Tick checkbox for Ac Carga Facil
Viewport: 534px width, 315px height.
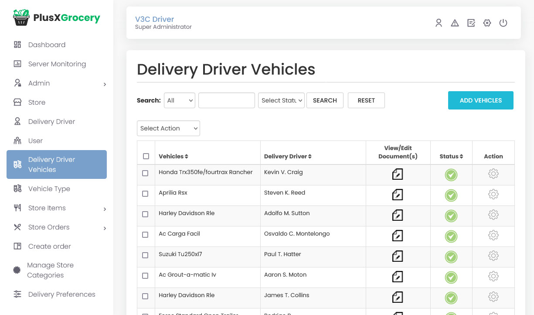point(146,235)
